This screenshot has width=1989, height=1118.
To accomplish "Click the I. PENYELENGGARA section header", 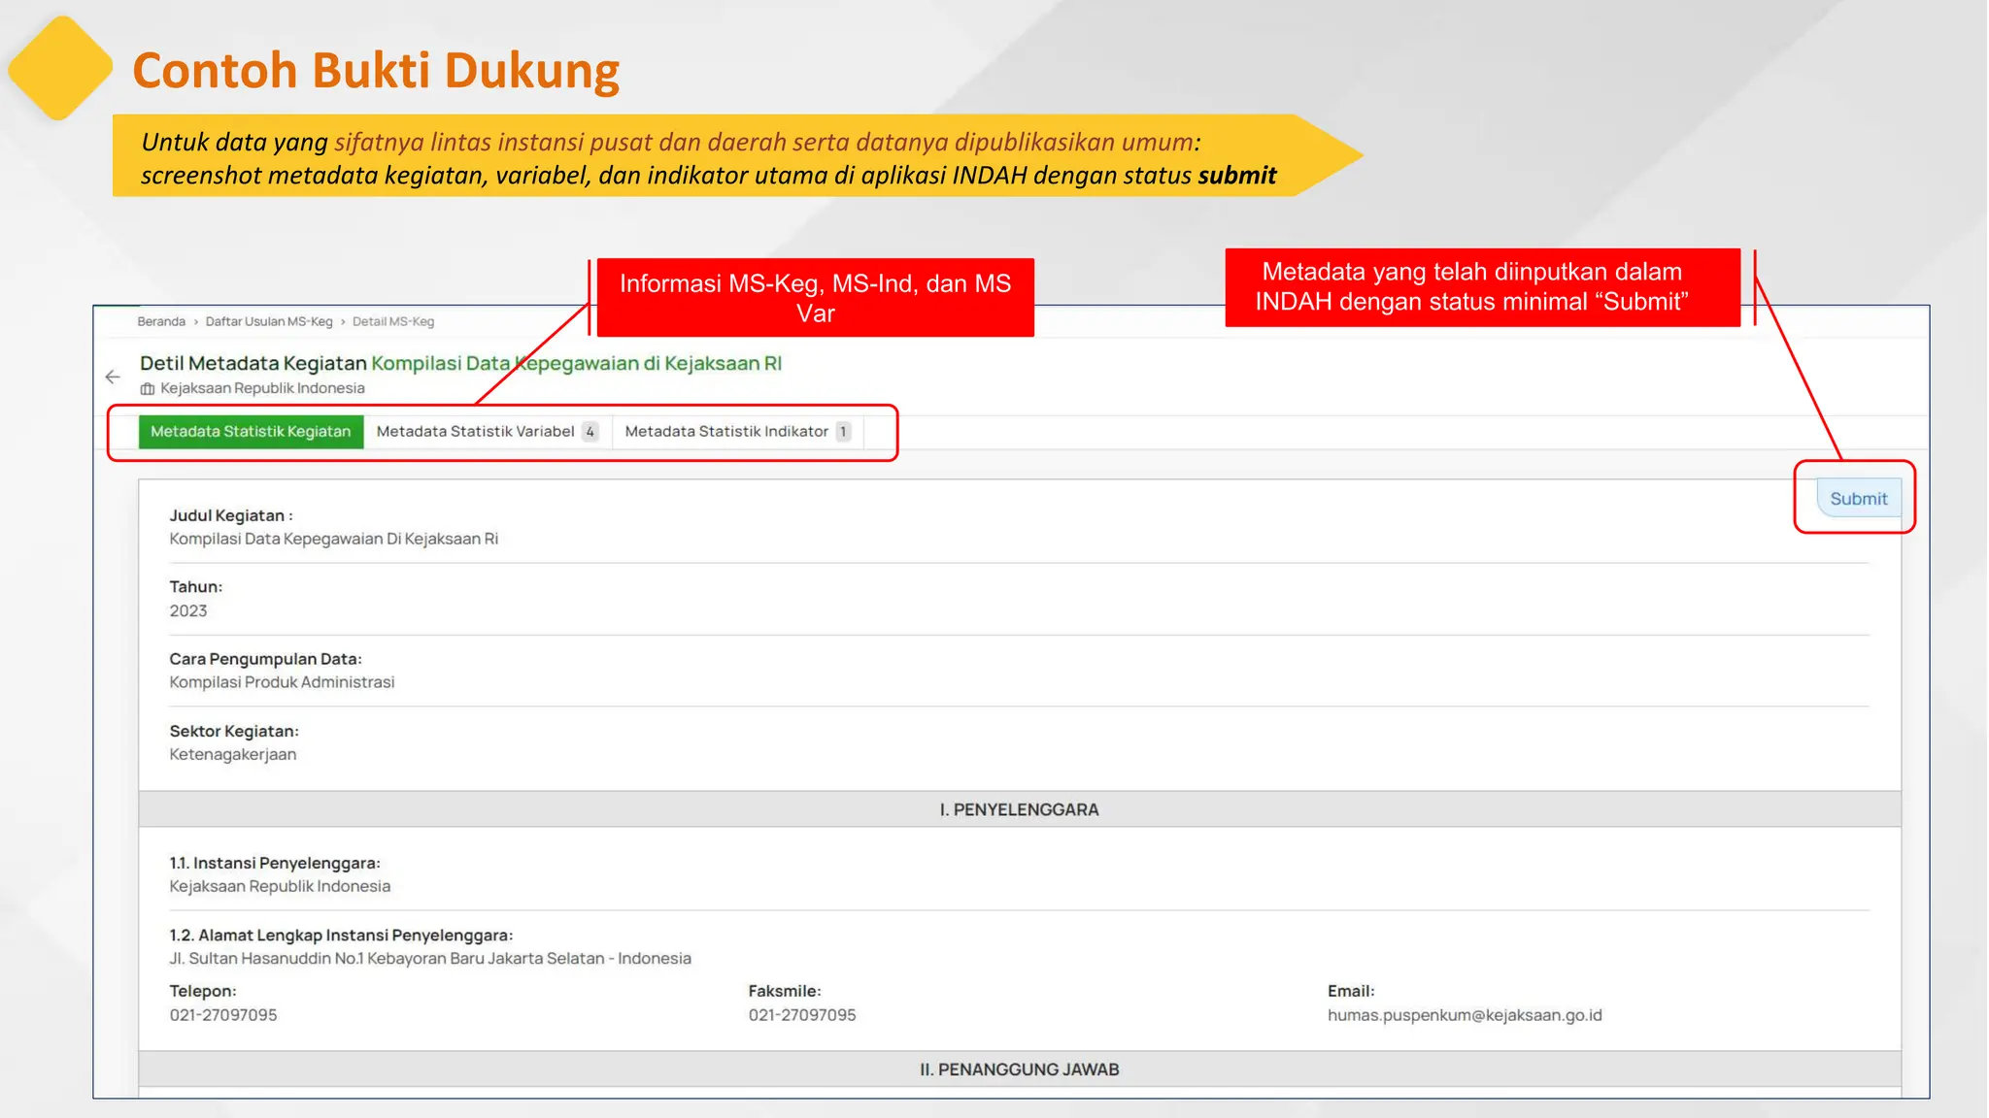I will [1019, 809].
